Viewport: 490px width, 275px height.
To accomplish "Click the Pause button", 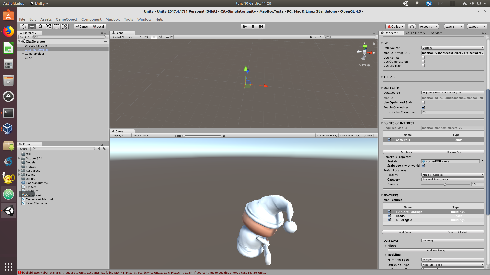I will pyautogui.click(x=253, y=26).
